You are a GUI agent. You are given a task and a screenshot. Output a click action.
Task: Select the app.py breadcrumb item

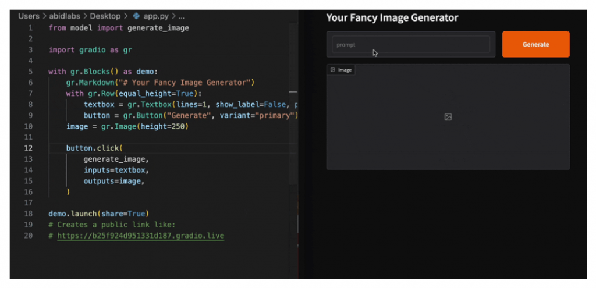click(x=156, y=16)
